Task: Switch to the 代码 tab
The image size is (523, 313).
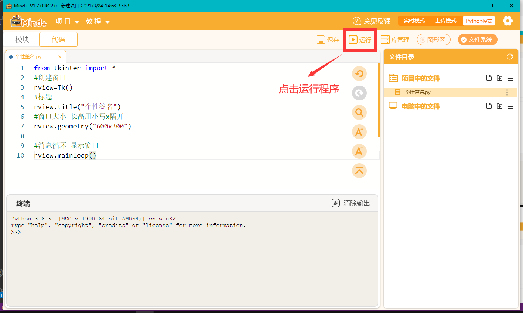Action: pos(58,40)
